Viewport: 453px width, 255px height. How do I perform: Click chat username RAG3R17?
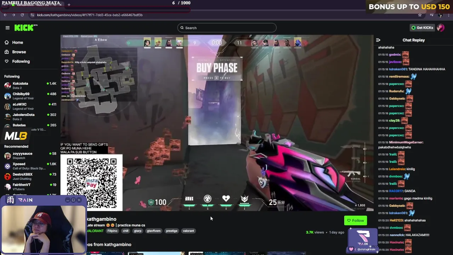pyautogui.click(x=396, y=191)
